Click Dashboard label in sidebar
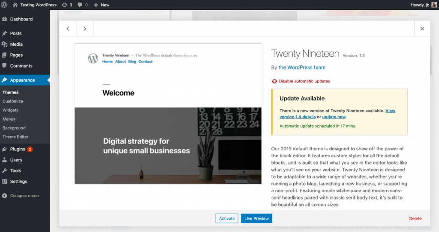This screenshot has height=232, width=439. (x=21, y=19)
